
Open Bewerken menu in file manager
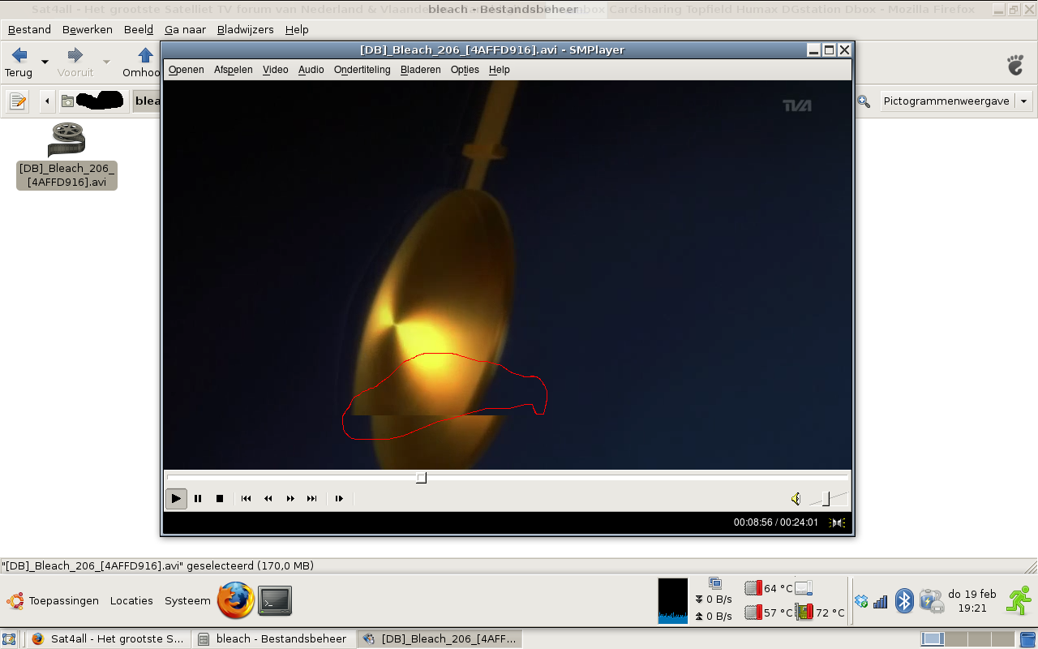[x=88, y=29]
